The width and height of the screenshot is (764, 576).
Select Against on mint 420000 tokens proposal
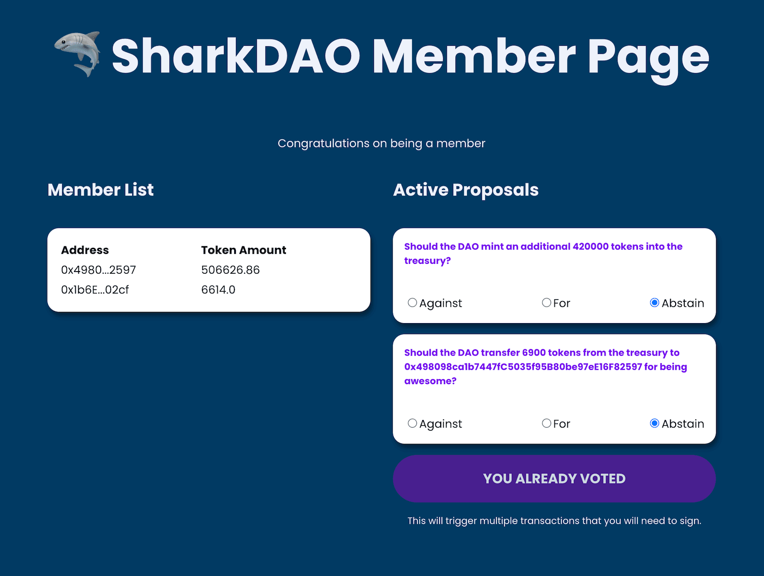[413, 303]
